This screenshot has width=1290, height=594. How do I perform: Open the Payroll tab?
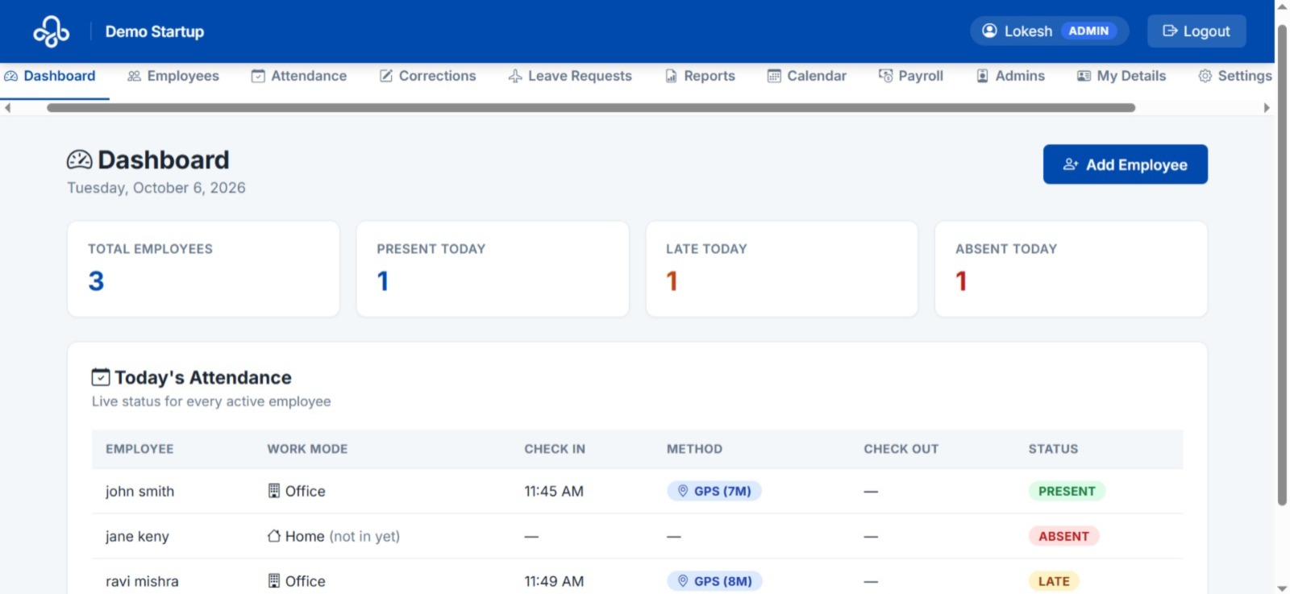point(911,76)
